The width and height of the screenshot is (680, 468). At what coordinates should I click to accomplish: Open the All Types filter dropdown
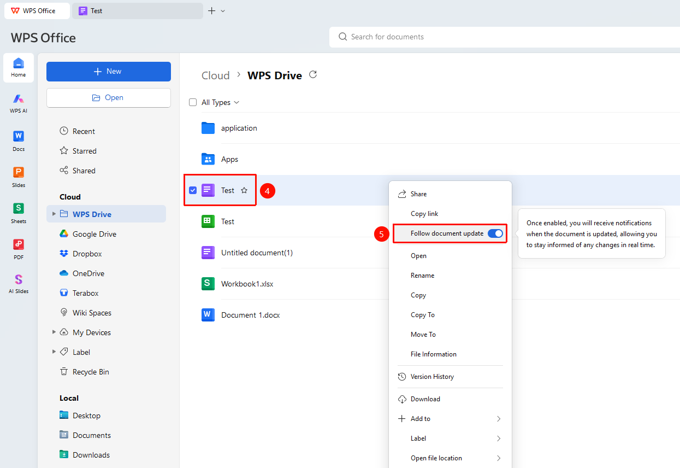point(221,102)
